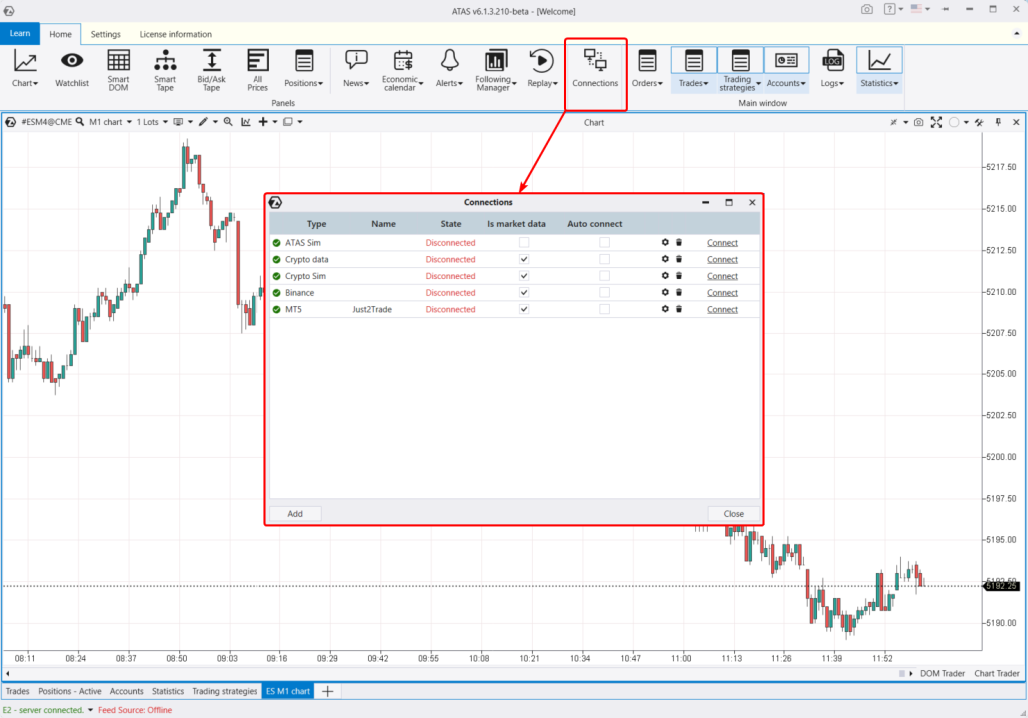Expand the Alerts dropdown

(450, 69)
